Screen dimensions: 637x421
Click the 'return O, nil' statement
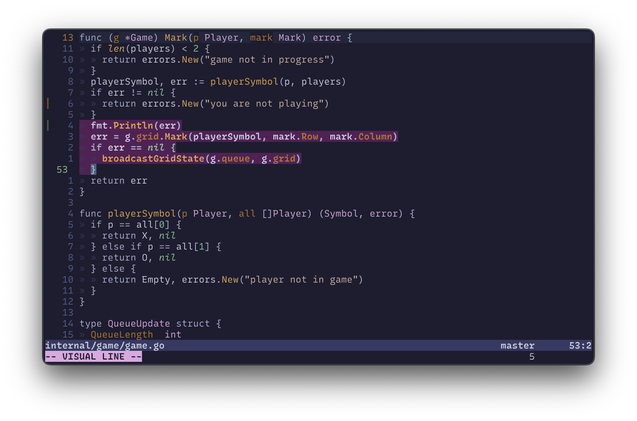tap(139, 258)
